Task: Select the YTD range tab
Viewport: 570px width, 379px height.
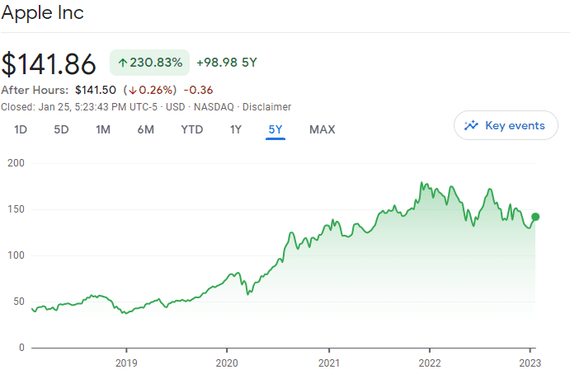Action: (192, 129)
